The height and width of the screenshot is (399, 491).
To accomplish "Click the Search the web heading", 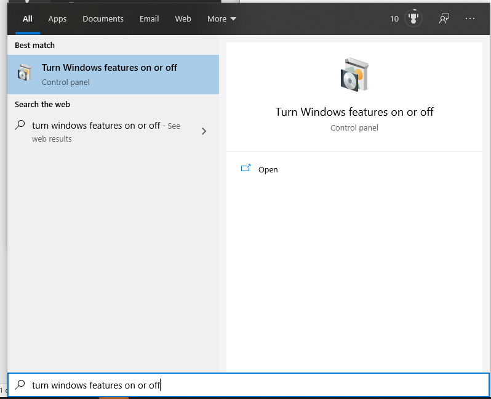I will [42, 105].
